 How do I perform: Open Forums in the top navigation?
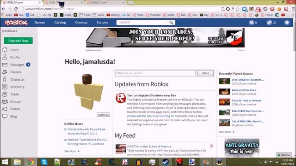102,23
